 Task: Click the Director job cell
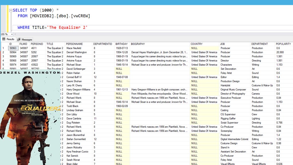click(x=225, y=61)
